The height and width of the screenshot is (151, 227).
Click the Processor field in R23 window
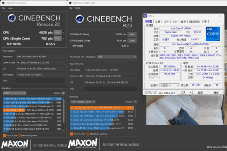[110, 70]
